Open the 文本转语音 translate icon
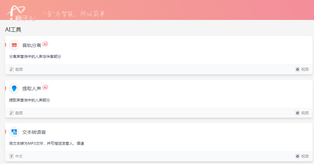 tap(14, 132)
